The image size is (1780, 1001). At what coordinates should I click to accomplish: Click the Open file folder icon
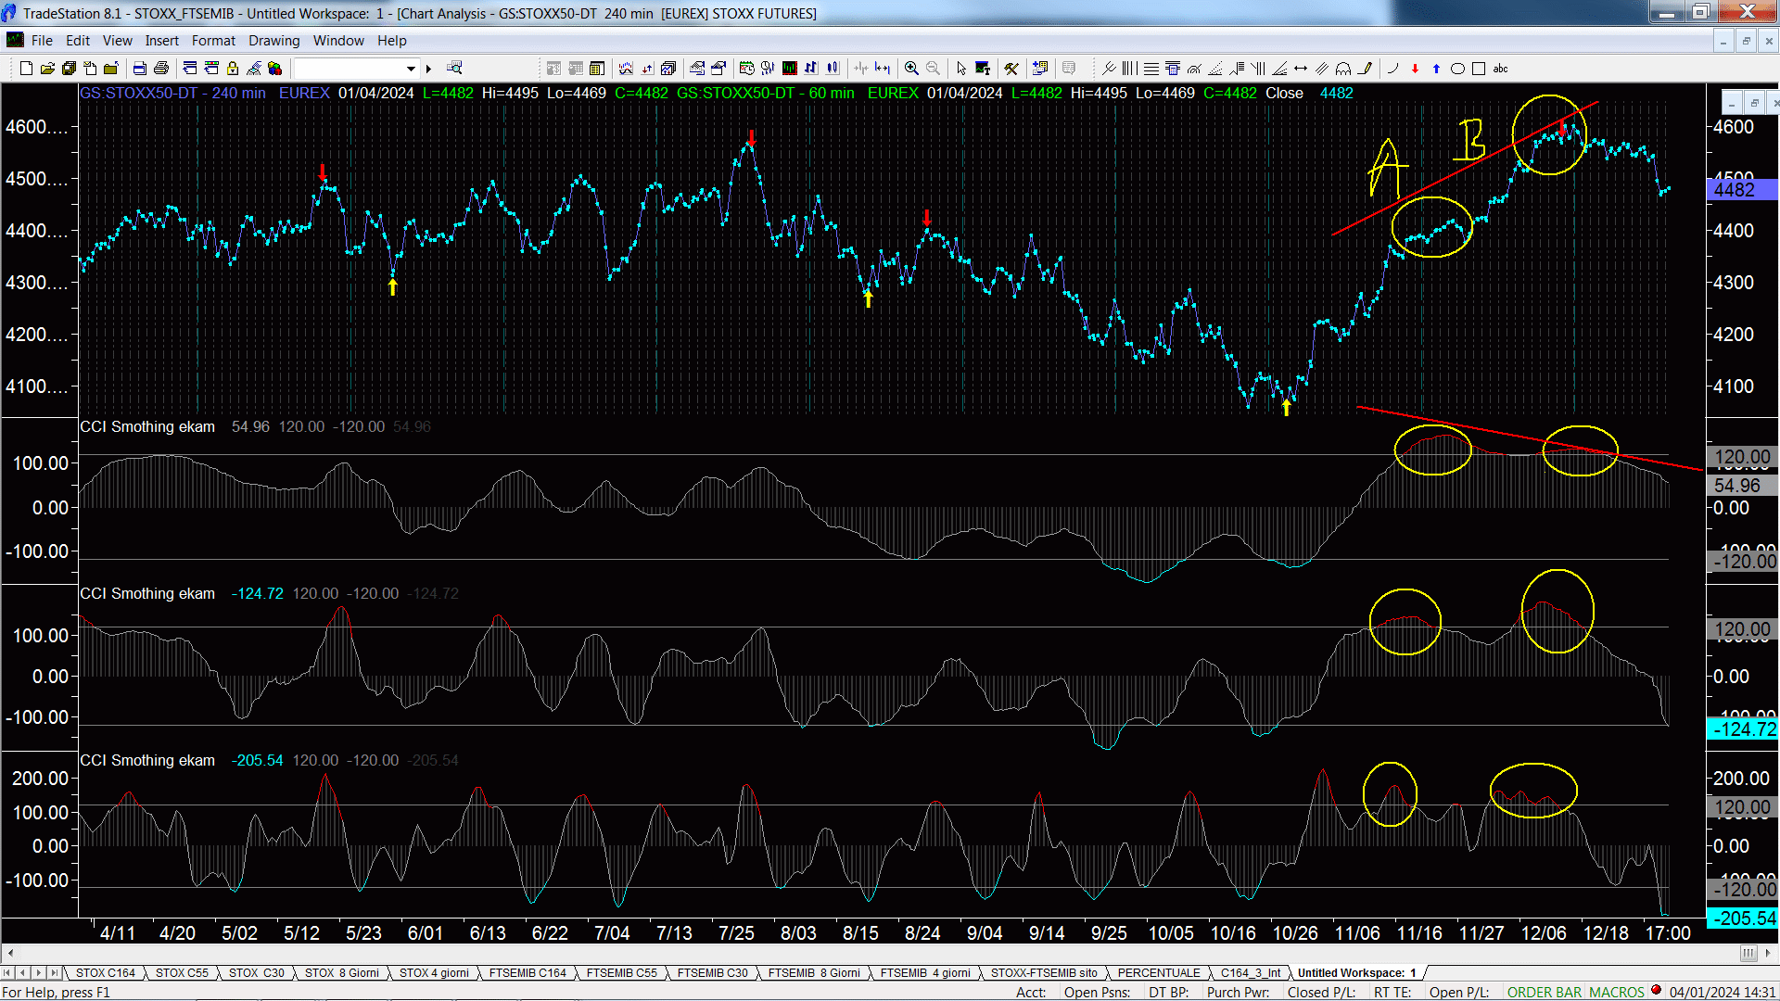[47, 68]
